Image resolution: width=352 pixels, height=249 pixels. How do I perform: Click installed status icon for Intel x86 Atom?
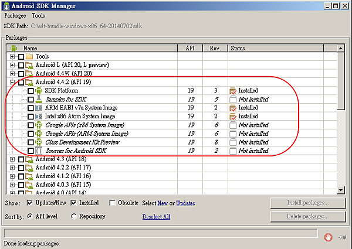click(233, 117)
